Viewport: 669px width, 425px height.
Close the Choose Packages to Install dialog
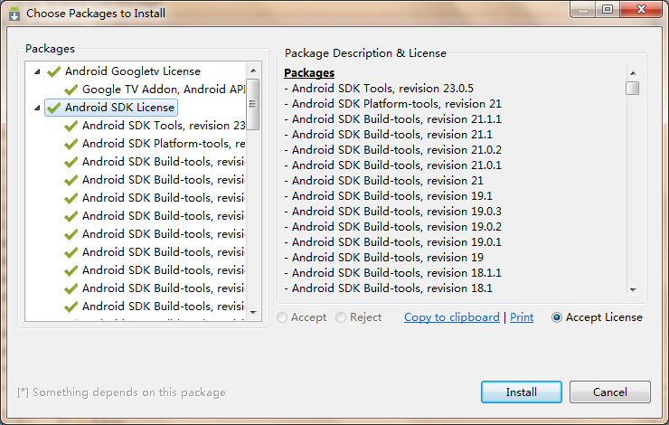(641, 10)
